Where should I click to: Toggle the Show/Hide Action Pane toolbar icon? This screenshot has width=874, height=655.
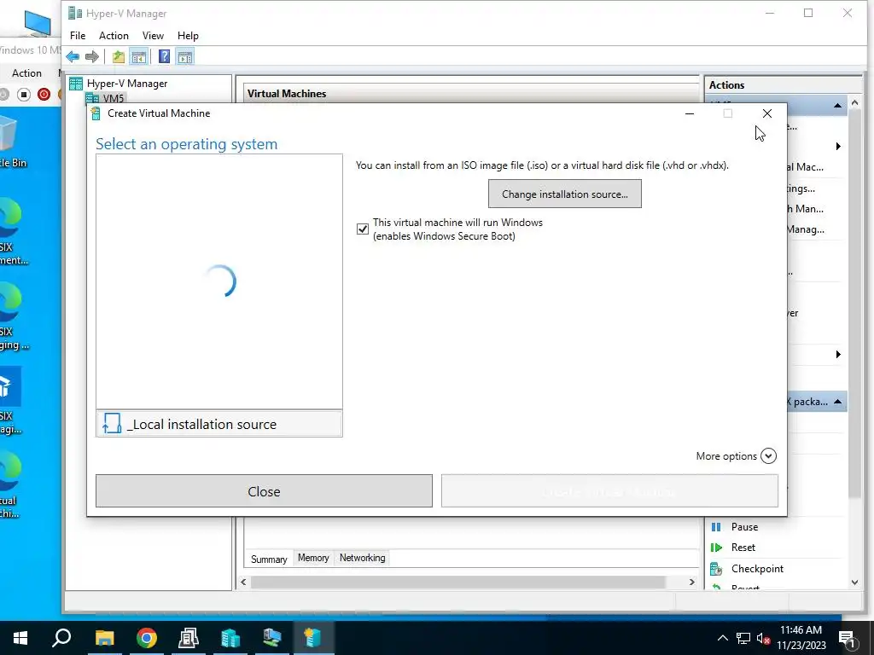[185, 56]
